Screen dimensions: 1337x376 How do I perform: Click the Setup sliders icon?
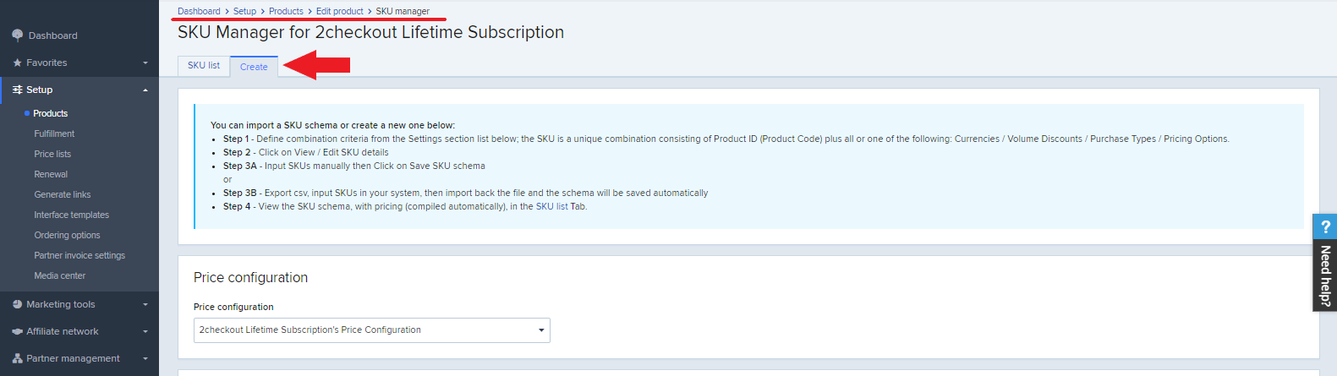[17, 90]
